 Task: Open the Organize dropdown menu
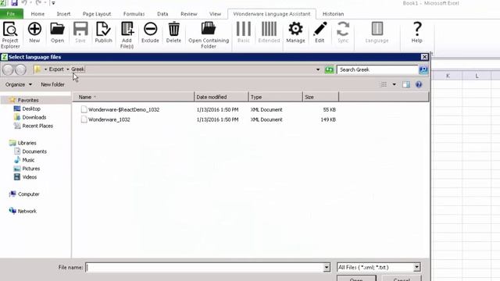click(x=19, y=84)
